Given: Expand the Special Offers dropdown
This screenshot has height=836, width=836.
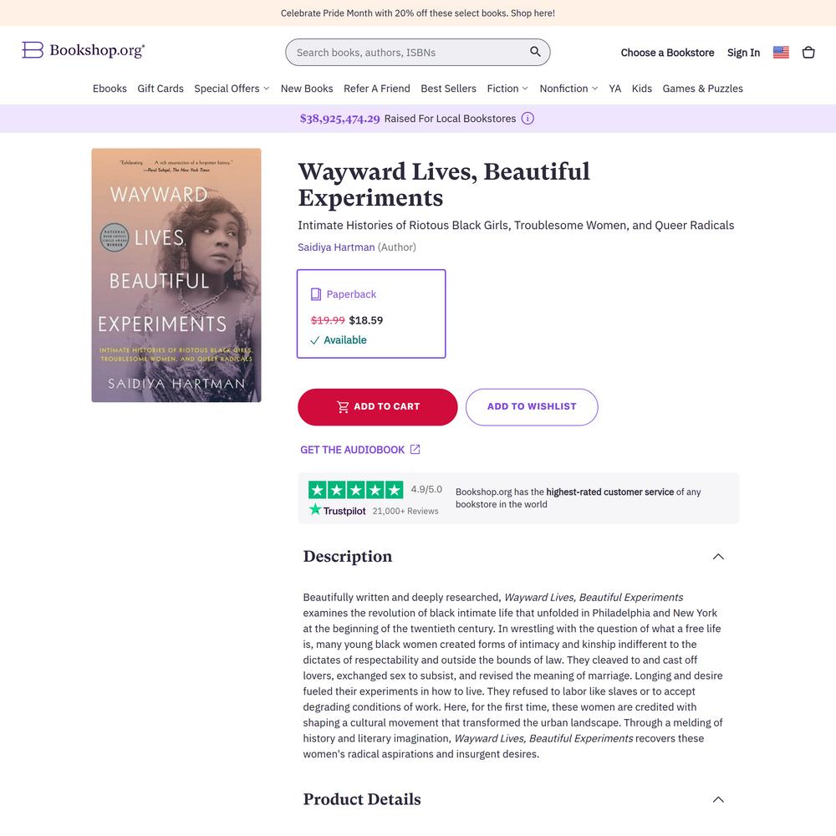Looking at the screenshot, I should coord(232,89).
